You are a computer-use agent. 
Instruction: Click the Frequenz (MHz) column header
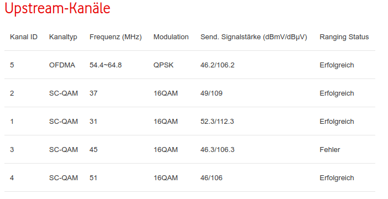pos(116,37)
